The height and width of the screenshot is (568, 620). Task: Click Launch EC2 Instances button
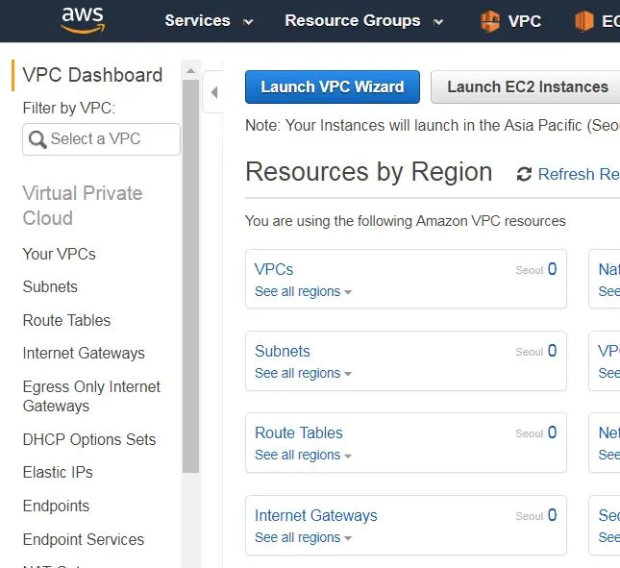tap(527, 86)
